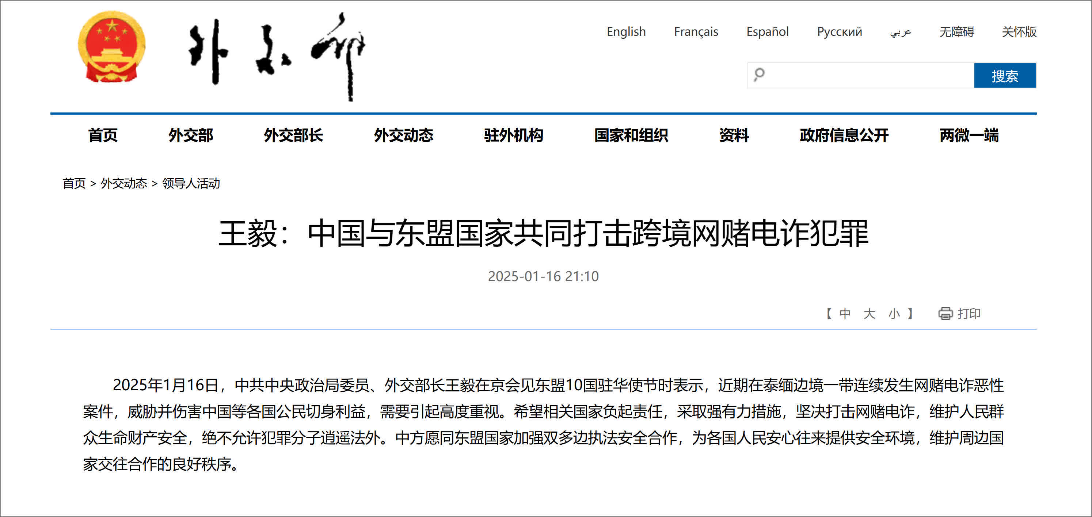The width and height of the screenshot is (1092, 517).
Task: Open the 国家和组织 nav menu
Action: [x=631, y=135]
